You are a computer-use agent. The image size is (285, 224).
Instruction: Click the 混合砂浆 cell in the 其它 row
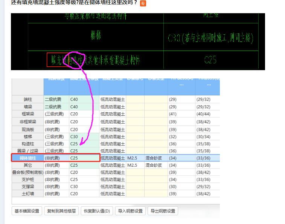156,165
